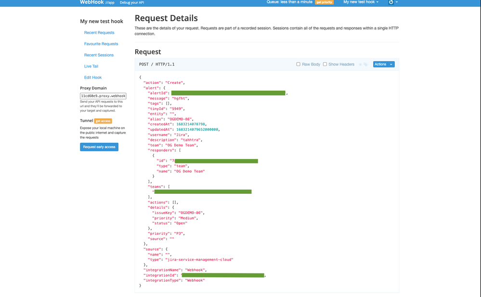Click the "OGDEMO-86" alias value
Screen dimensions: 481x297
point(180,119)
